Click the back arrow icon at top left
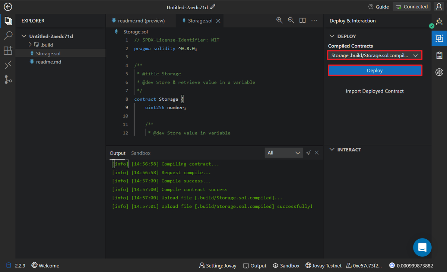 pos(8,7)
